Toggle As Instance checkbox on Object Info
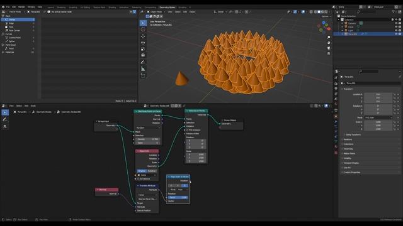403x226 pixels. coord(138,179)
